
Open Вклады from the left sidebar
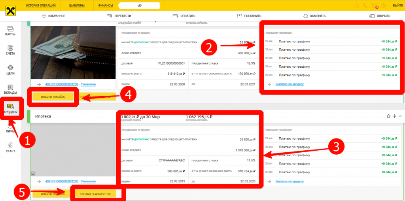[x=10, y=89]
